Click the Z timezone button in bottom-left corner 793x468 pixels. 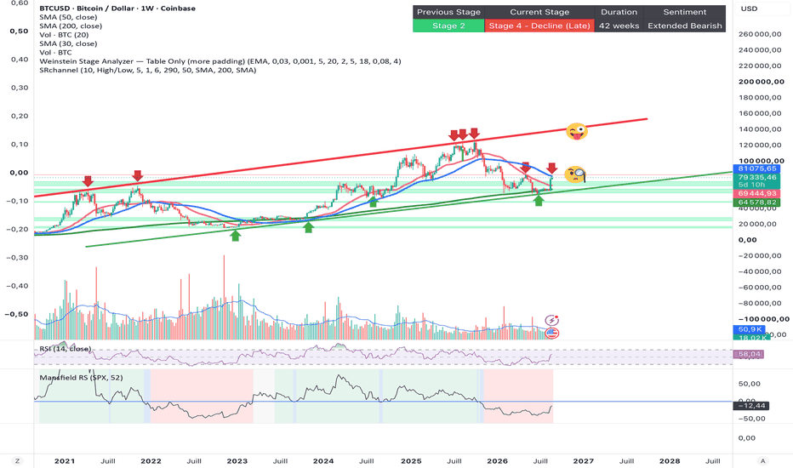(17, 461)
